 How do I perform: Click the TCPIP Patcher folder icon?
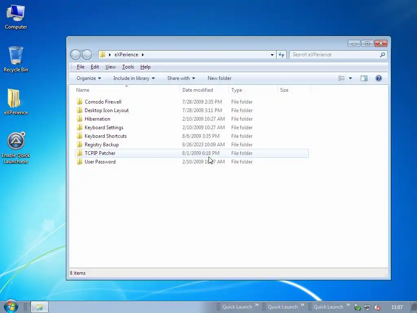point(79,153)
